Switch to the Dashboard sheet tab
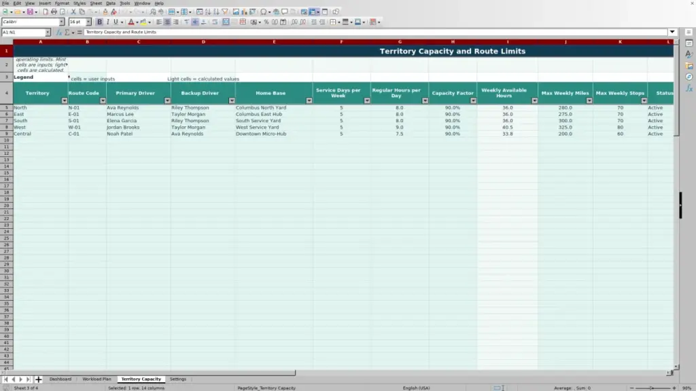This screenshot has height=391, width=696. (60, 379)
